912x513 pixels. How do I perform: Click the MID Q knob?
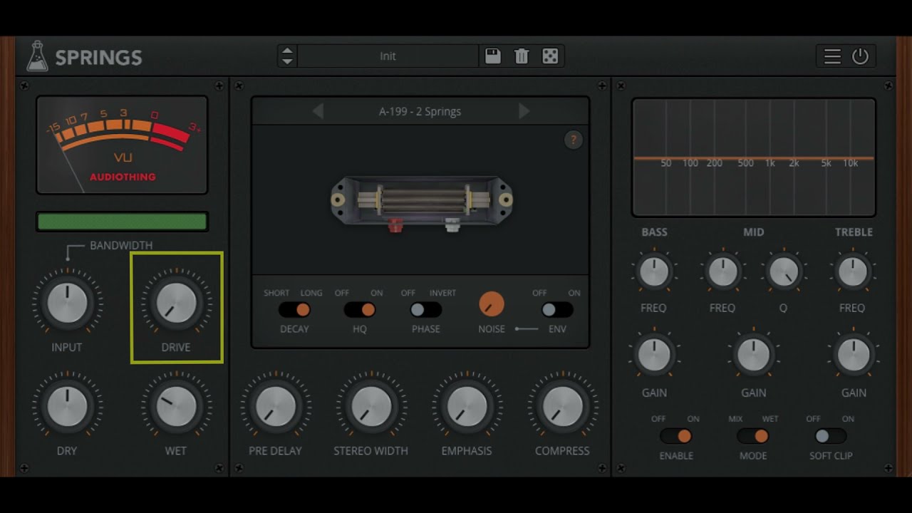click(x=784, y=271)
